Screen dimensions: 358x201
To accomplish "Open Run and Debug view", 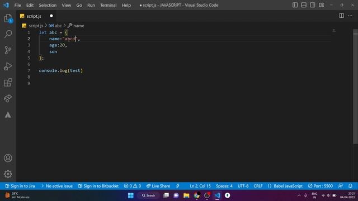I will (8, 66).
